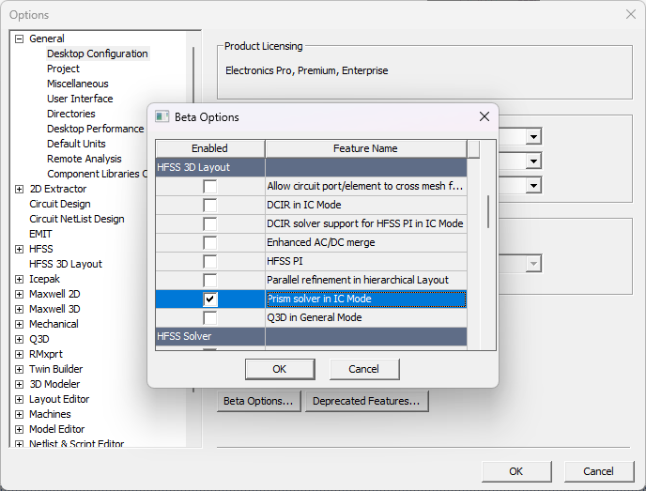The height and width of the screenshot is (491, 646).
Task: Check DCIR solver support for HFSS PI
Action: click(x=209, y=224)
